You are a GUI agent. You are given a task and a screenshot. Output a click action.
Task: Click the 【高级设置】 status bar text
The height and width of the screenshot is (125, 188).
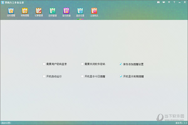coord(6,123)
